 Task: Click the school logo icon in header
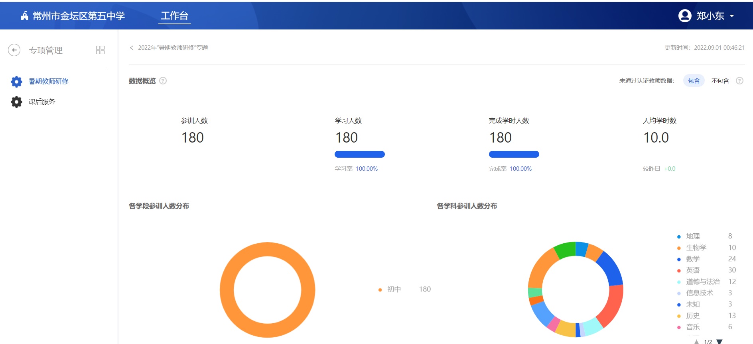[x=25, y=16]
